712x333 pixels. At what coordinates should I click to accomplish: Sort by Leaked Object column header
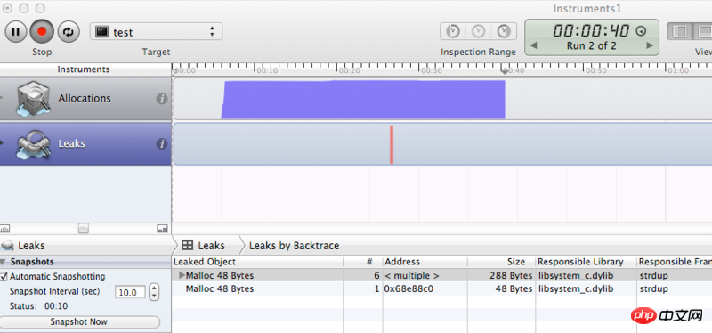tap(257, 262)
